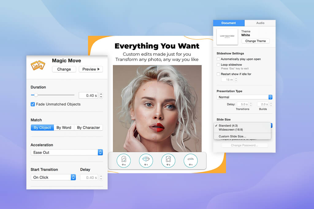Select the eyebrow retouch icon in the slide

click(190, 161)
